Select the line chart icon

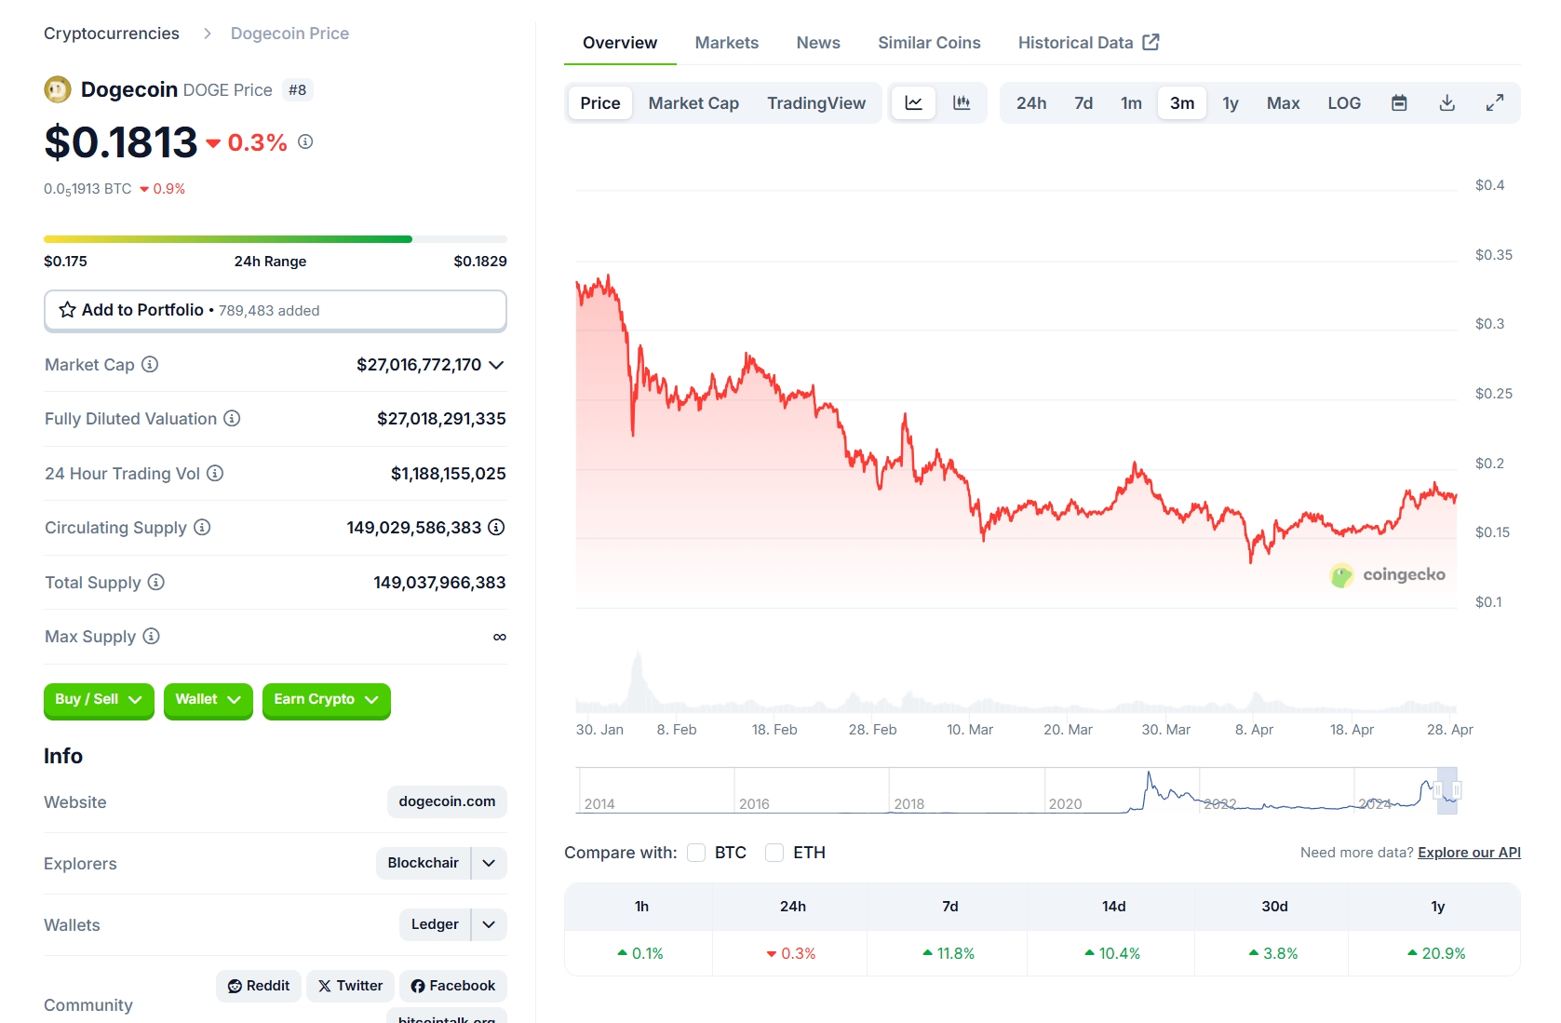pyautogui.click(x=913, y=102)
